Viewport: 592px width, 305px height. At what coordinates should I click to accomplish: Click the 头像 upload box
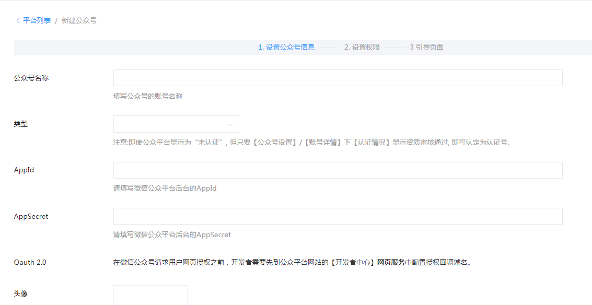pos(150,295)
